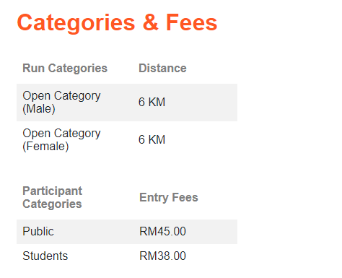Click the Open Category (Male) cell
Screen dimensions: 342x278
coord(61,103)
